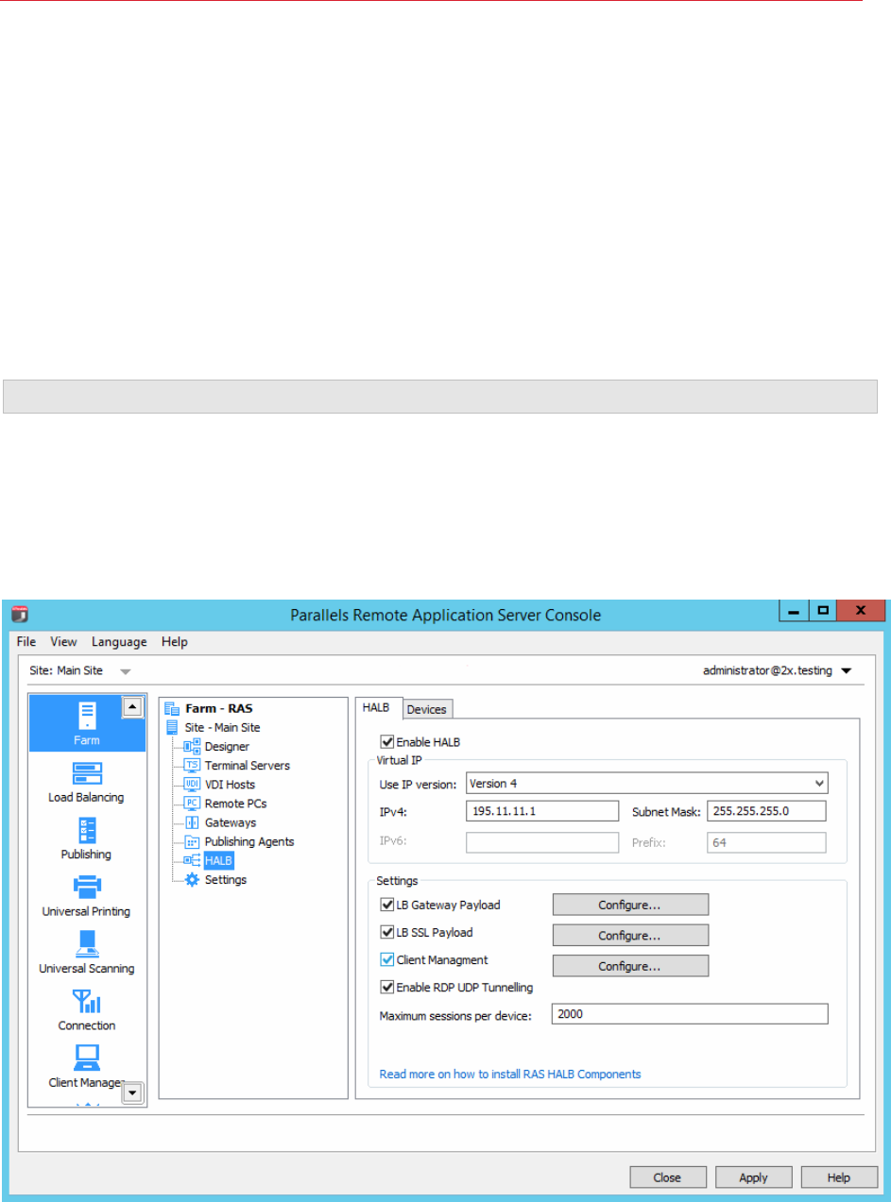
Task: Click category list scroll up arrow
Action: pyautogui.click(x=133, y=705)
